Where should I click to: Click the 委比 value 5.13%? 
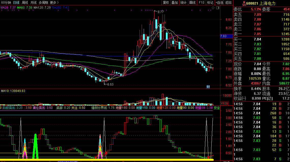click(x=256, y=9)
